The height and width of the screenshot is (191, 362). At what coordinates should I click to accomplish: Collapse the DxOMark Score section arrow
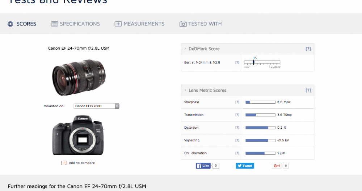click(x=185, y=49)
